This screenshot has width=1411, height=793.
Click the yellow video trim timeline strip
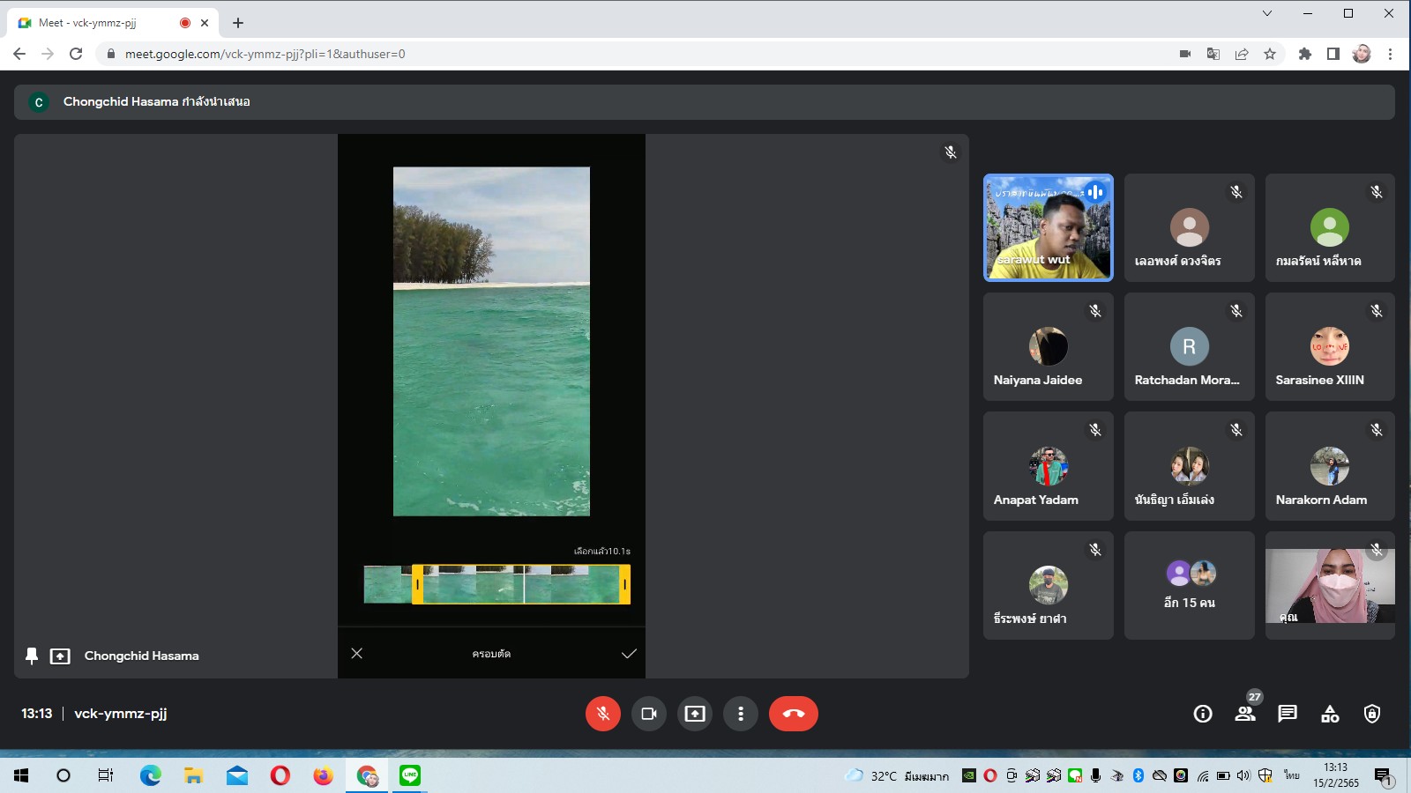click(520, 584)
